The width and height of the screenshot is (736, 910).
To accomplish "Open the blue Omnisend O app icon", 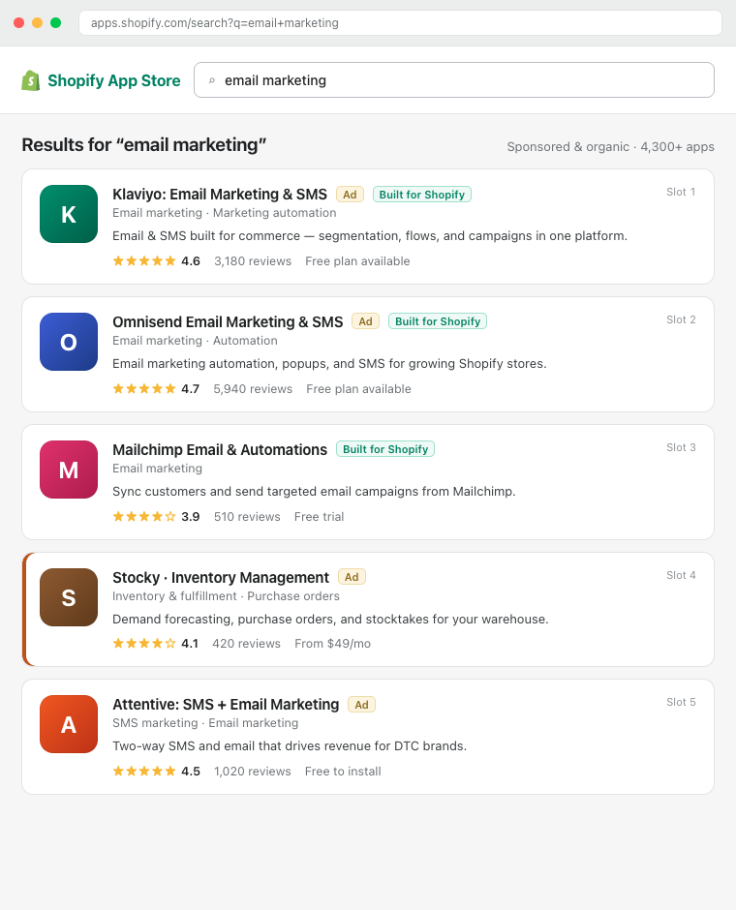I will point(69,342).
